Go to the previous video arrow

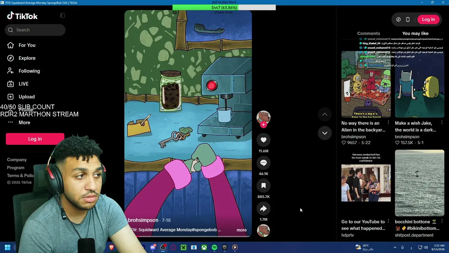tap(325, 114)
